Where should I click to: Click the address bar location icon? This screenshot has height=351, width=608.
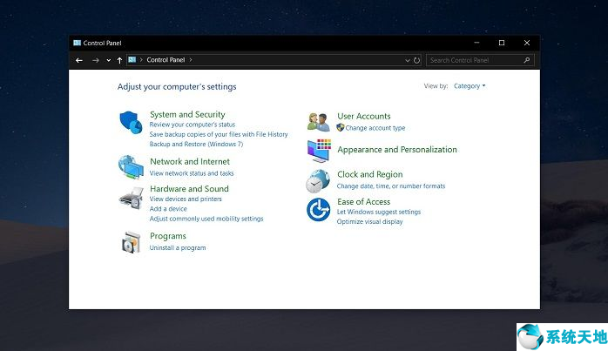point(132,60)
